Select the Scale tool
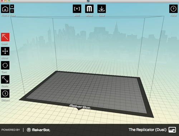The width and height of the screenshot is (179, 136). [5, 79]
